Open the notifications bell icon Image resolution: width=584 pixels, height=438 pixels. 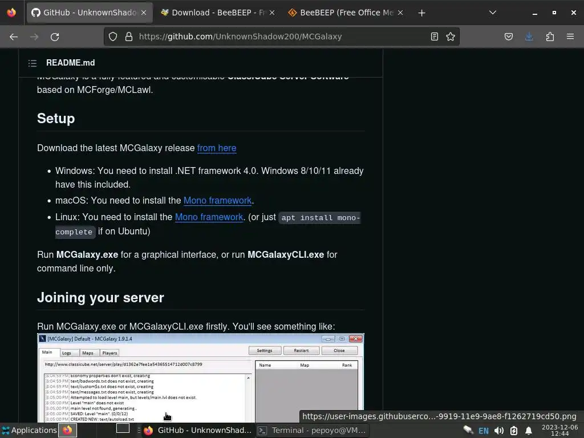pyautogui.click(x=529, y=431)
